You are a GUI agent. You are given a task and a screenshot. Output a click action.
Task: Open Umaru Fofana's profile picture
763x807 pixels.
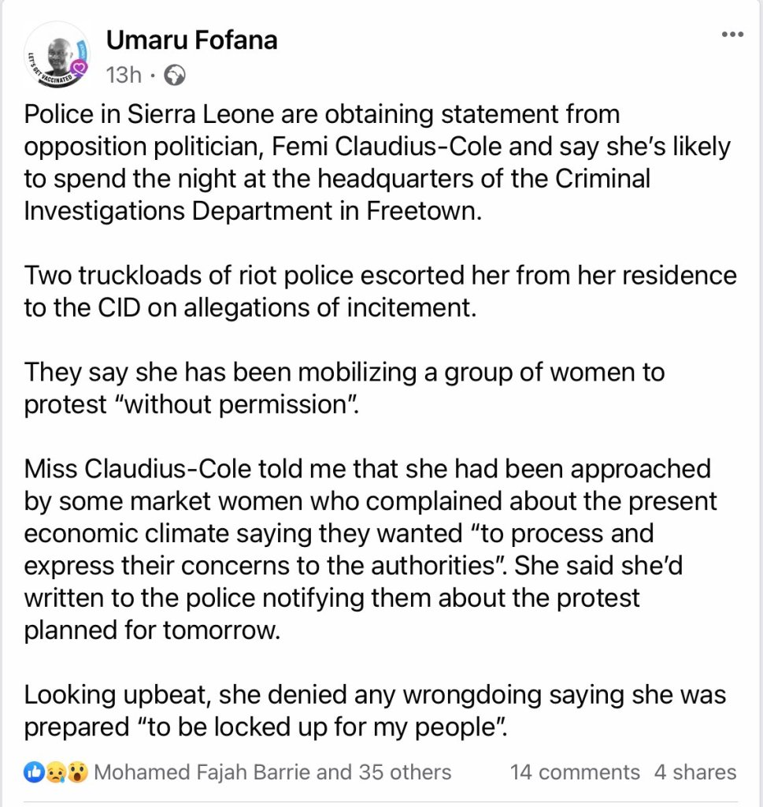[56, 55]
